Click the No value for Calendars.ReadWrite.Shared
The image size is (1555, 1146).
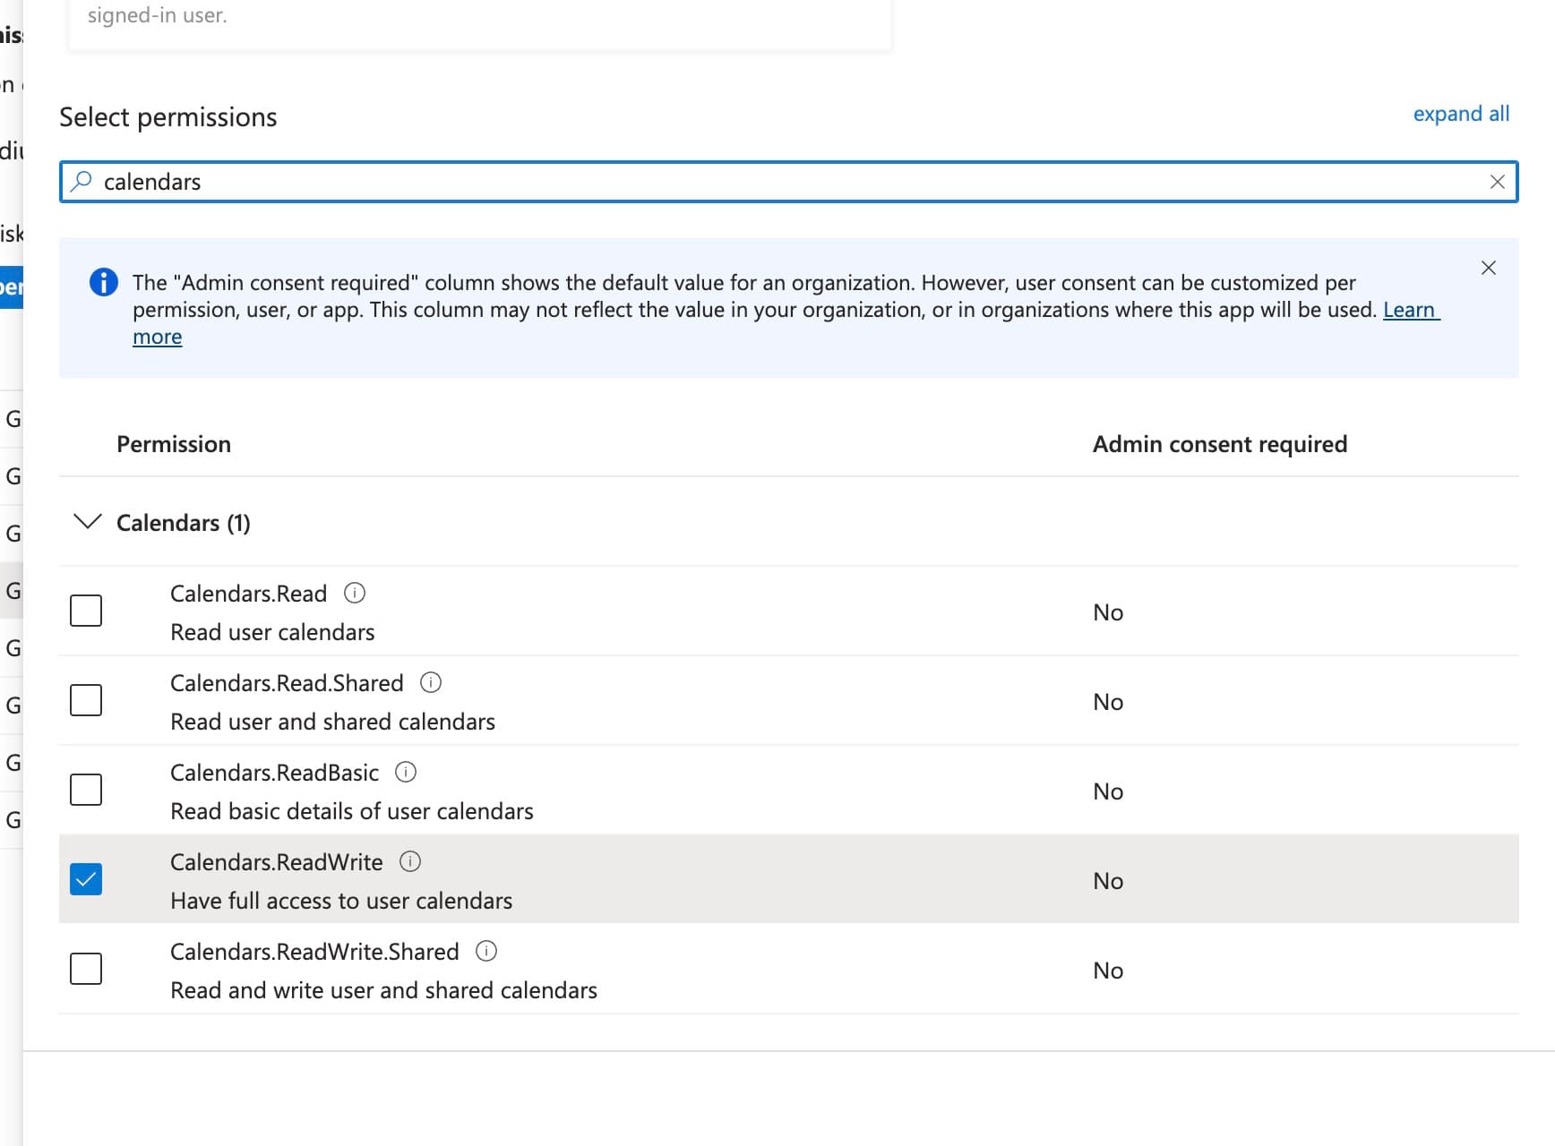(x=1108, y=971)
